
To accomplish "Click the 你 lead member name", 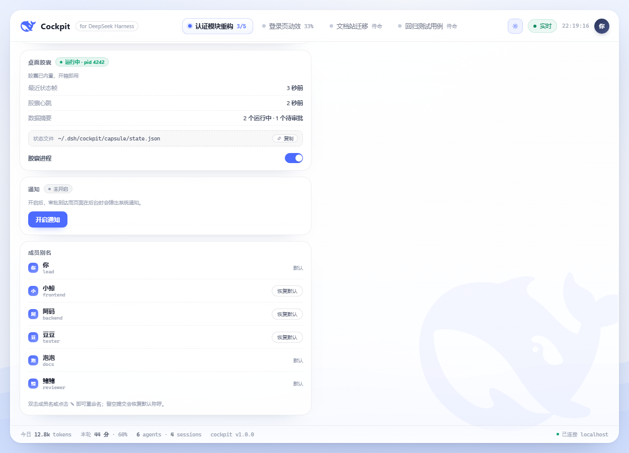I will coord(46,265).
